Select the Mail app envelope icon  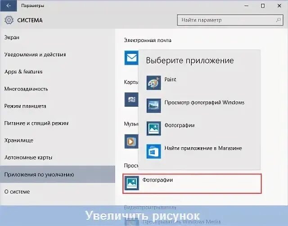coord(131,58)
